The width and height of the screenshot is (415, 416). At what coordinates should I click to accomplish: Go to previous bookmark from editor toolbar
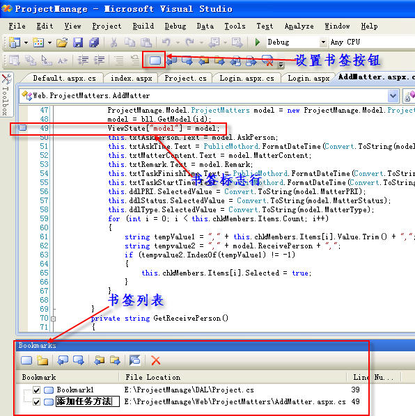pyautogui.click(x=172, y=61)
